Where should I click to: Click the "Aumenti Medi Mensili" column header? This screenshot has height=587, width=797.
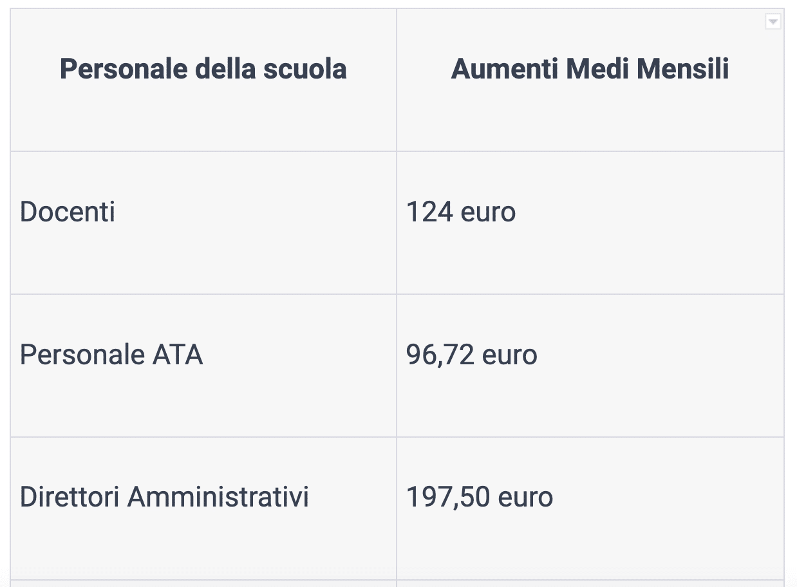pos(590,69)
